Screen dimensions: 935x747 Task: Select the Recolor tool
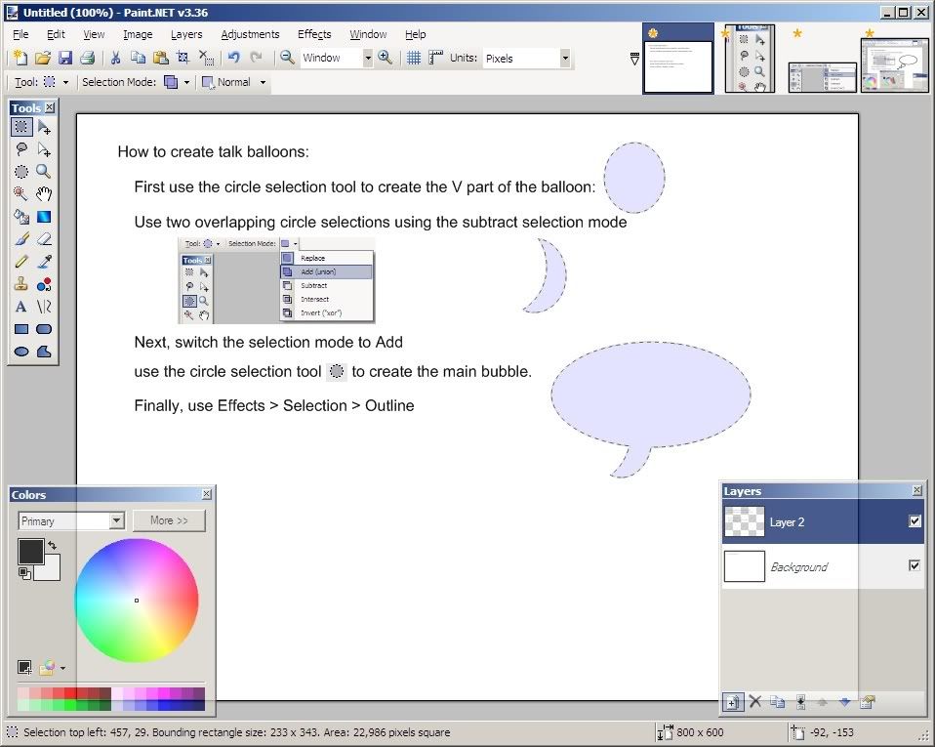(44, 284)
